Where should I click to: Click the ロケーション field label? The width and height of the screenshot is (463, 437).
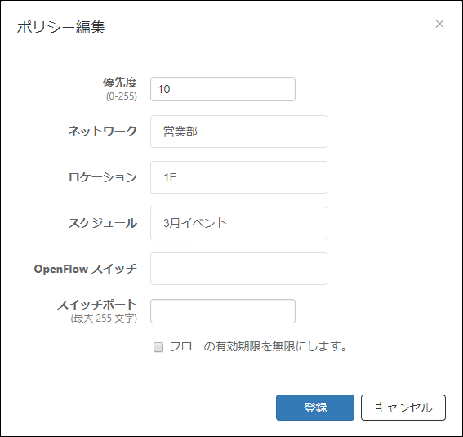[102, 177]
